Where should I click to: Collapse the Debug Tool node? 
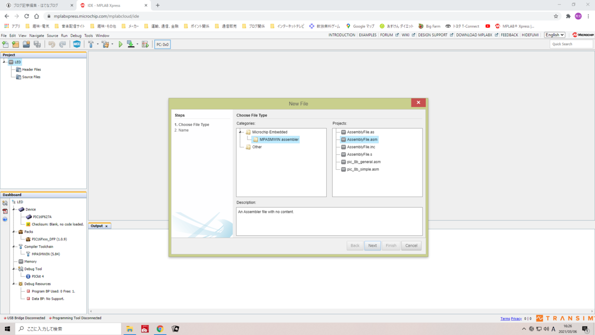pyautogui.click(x=14, y=269)
